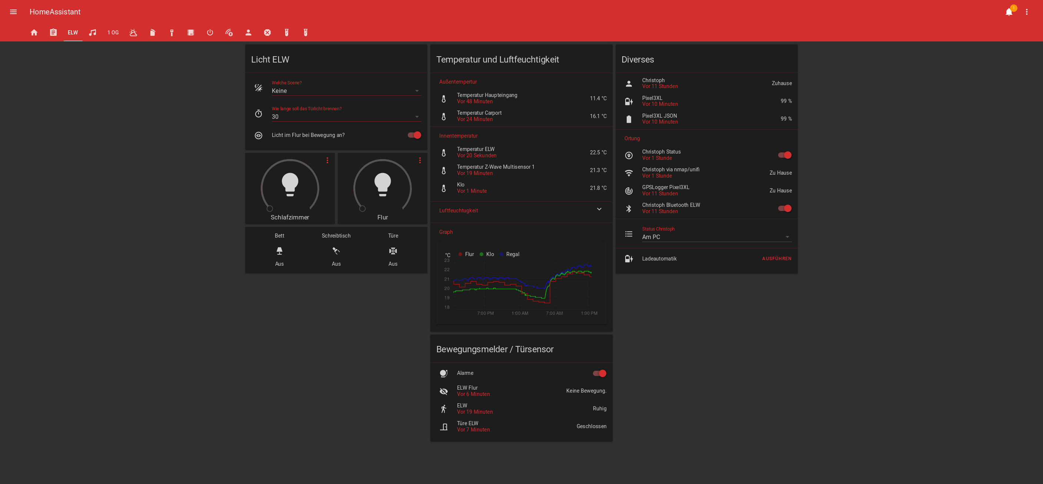The width and height of the screenshot is (1043, 484).
Task: Open the 'Welche Scene?' dropdown
Action: coord(417,91)
